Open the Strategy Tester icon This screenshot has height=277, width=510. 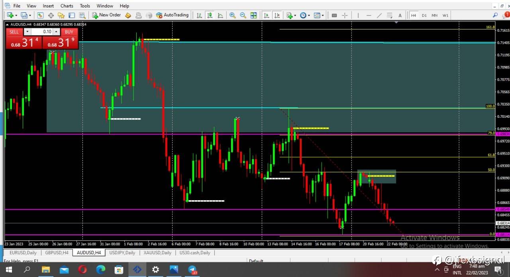82,15
